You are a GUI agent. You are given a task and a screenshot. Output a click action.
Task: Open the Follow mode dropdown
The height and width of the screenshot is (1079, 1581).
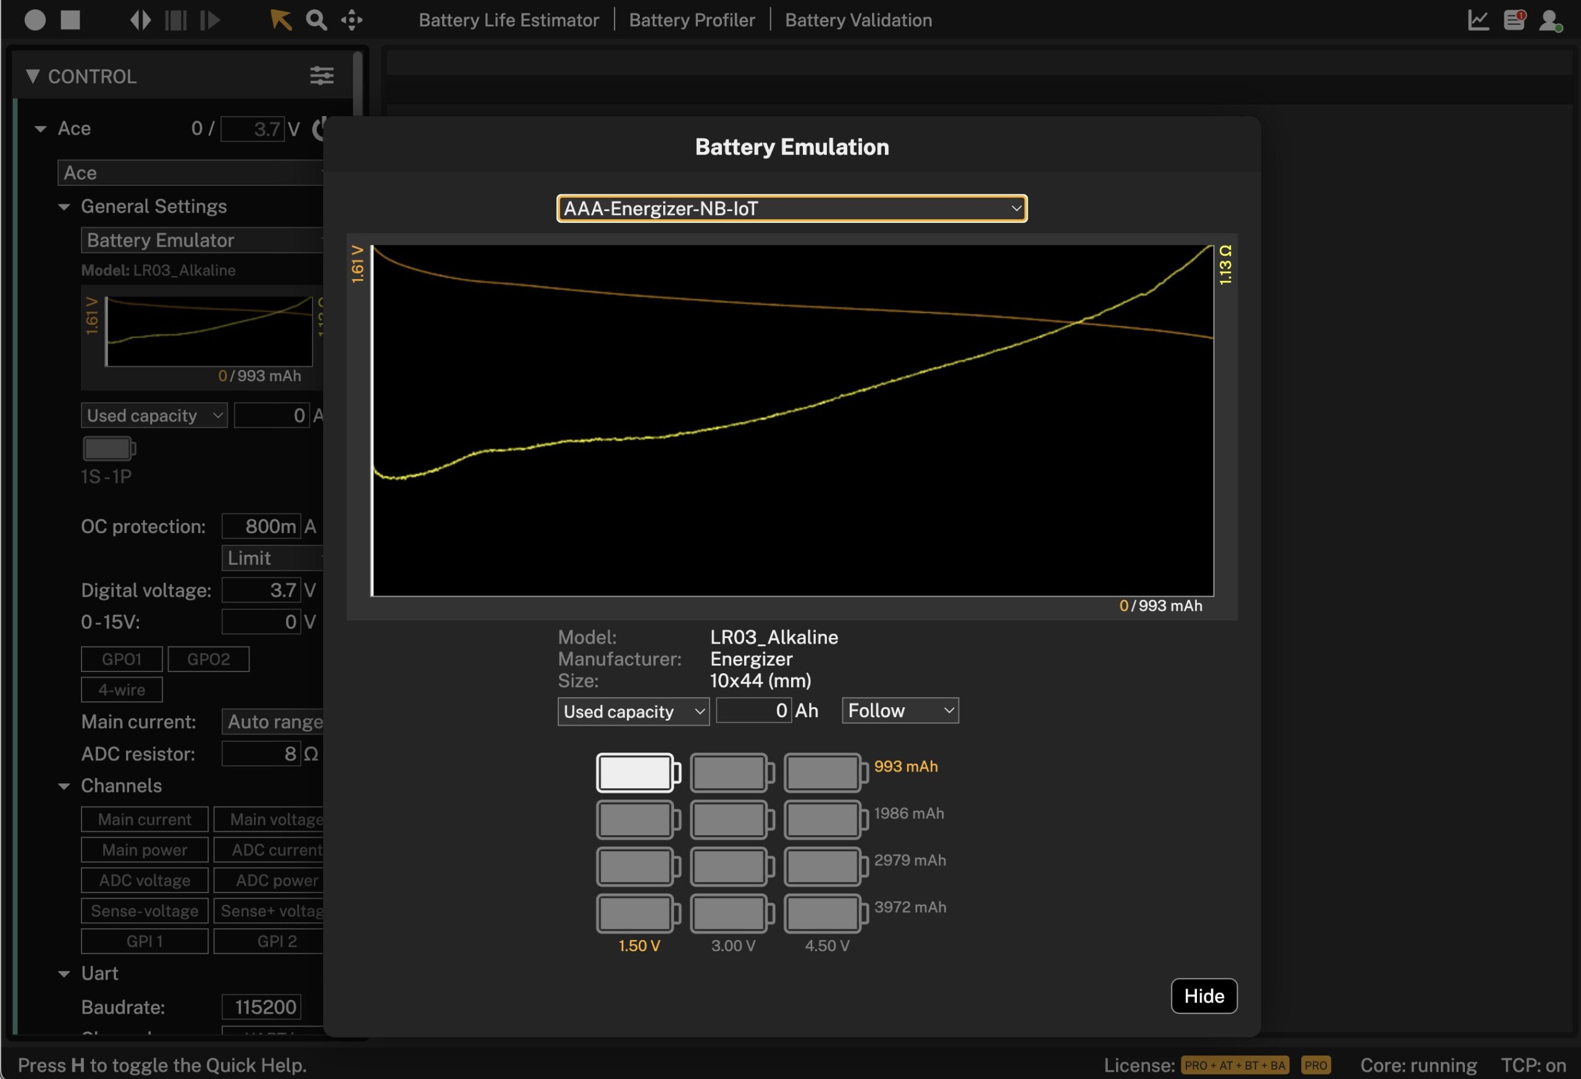click(x=899, y=710)
